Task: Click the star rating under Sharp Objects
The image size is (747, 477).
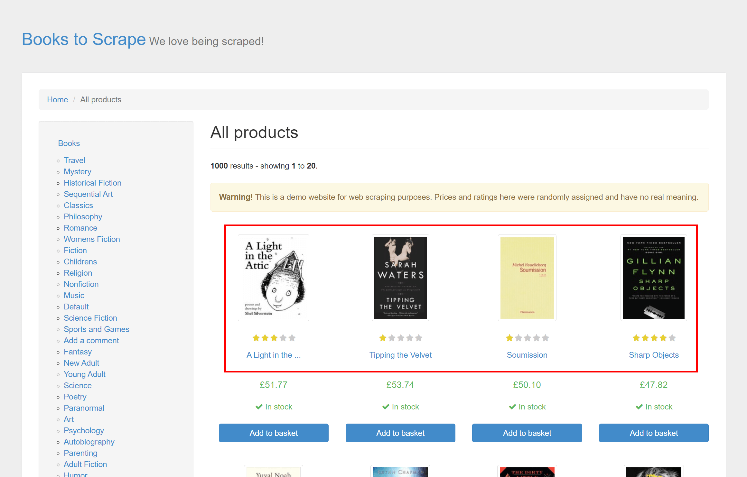Action: [653, 338]
